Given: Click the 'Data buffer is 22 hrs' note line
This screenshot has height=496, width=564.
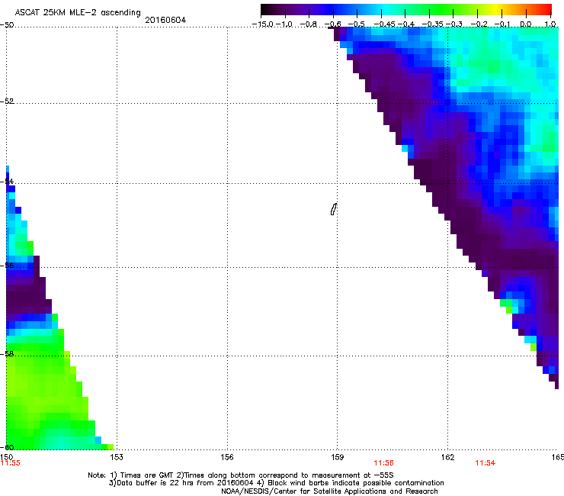Looking at the screenshot, I should point(276,483).
